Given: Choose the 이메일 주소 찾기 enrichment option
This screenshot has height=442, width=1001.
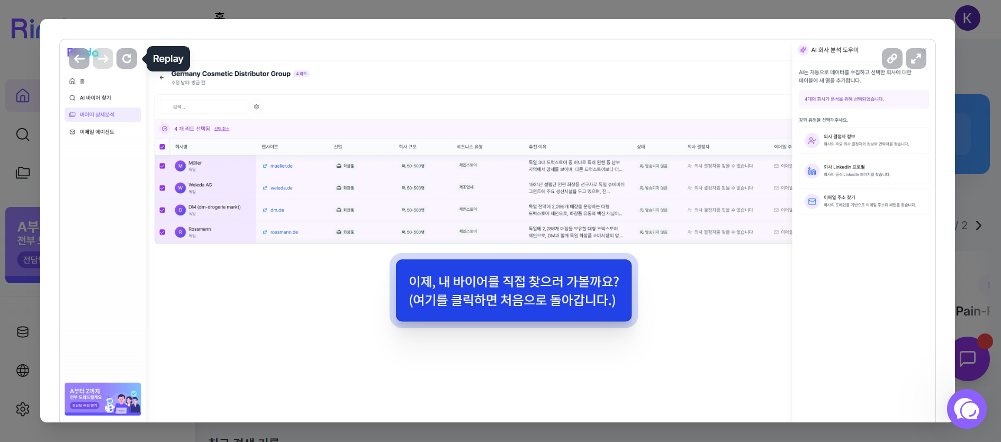Looking at the screenshot, I should coord(863,201).
